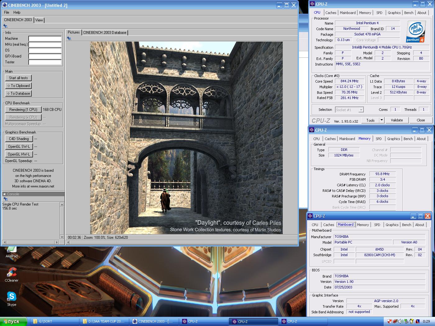Open the Bench tab in the top CPU-Z window
Viewport: 435px width, 326px height.
pyautogui.click(x=409, y=13)
